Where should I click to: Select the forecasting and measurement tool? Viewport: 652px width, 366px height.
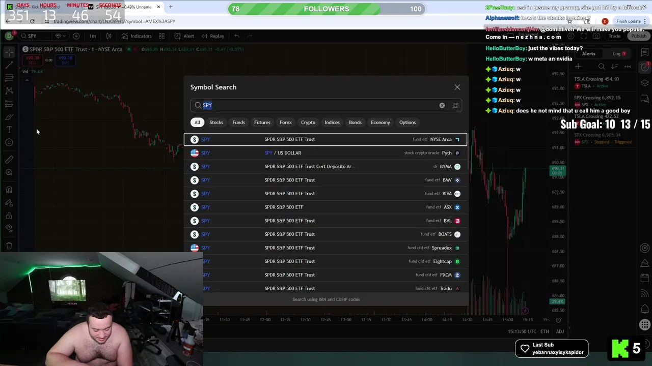(x=9, y=104)
